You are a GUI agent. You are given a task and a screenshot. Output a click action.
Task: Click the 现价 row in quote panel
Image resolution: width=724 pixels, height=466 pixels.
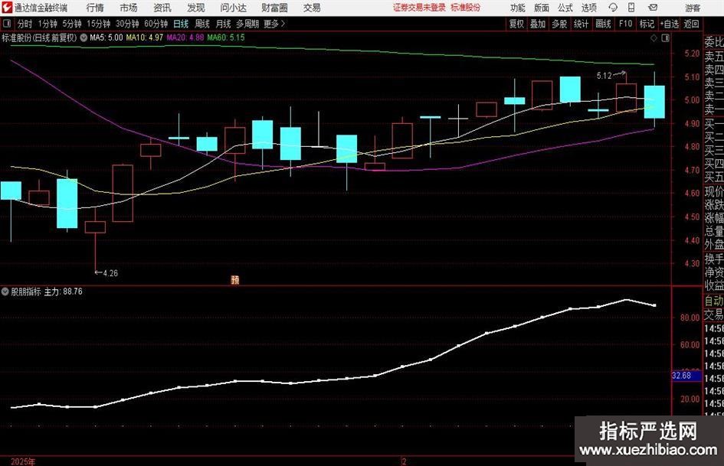pos(713,191)
